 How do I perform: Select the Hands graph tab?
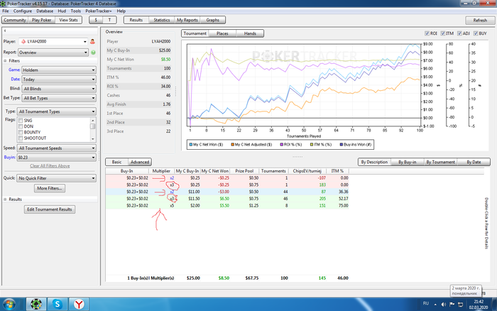250,33
